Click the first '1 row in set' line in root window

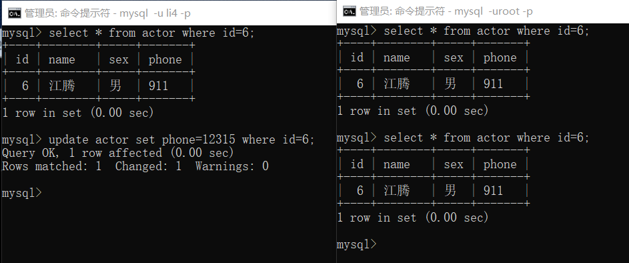(x=413, y=111)
